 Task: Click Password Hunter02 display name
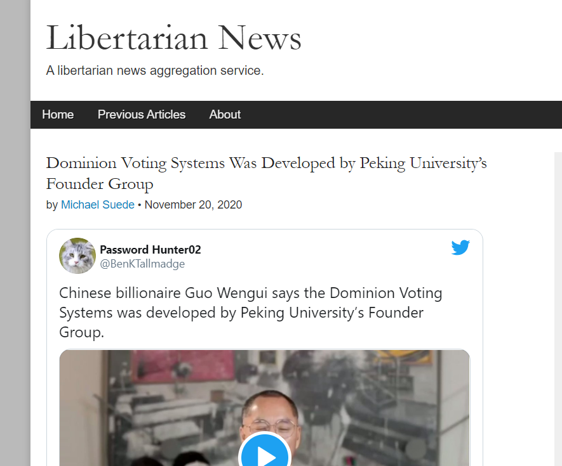click(x=150, y=249)
